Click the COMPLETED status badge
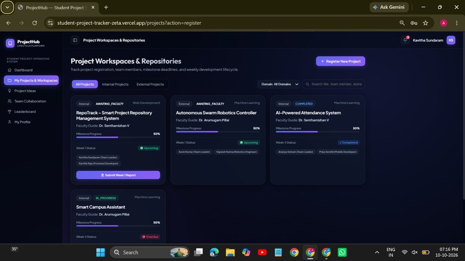Image resolution: width=465 pixels, height=261 pixels. 304,104
